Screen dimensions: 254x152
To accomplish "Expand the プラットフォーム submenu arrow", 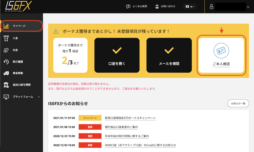I will 39,97.
